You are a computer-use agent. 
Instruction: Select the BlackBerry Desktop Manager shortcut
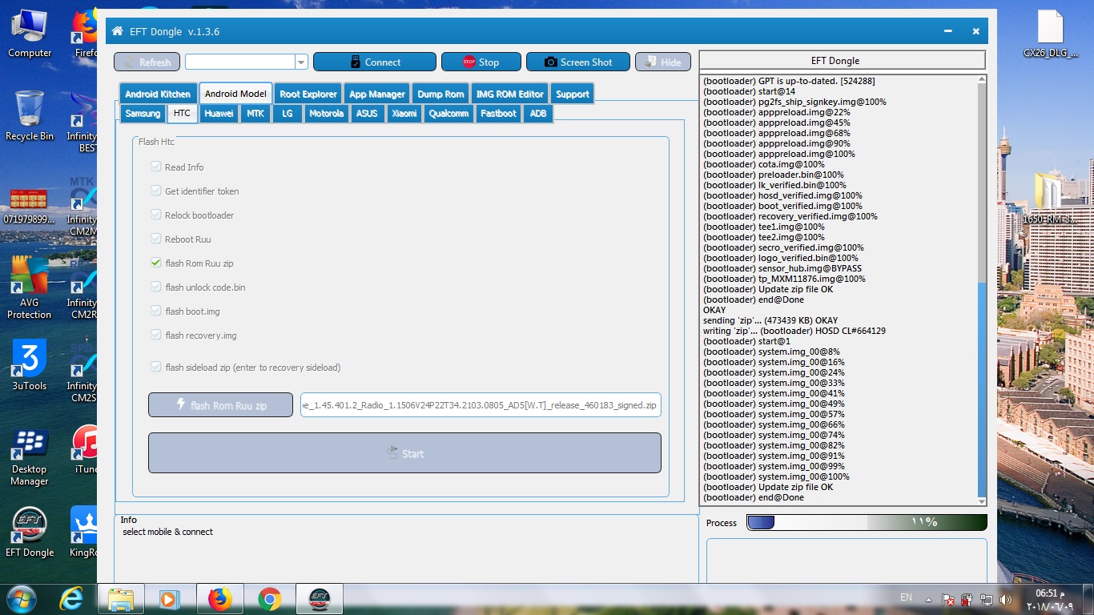[x=30, y=457]
